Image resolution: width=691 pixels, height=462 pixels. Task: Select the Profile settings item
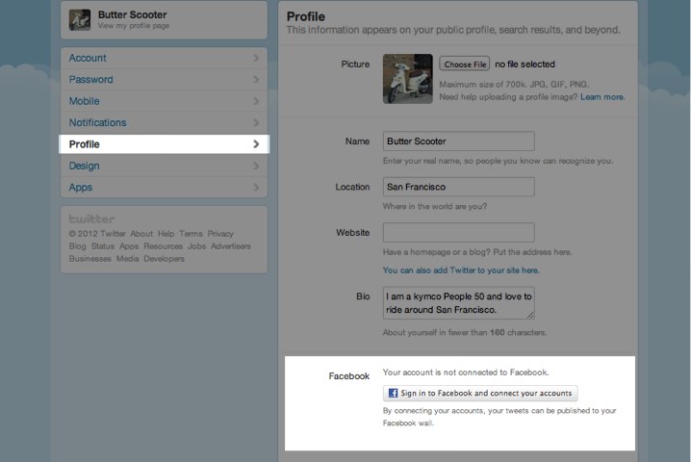pyautogui.click(x=164, y=144)
